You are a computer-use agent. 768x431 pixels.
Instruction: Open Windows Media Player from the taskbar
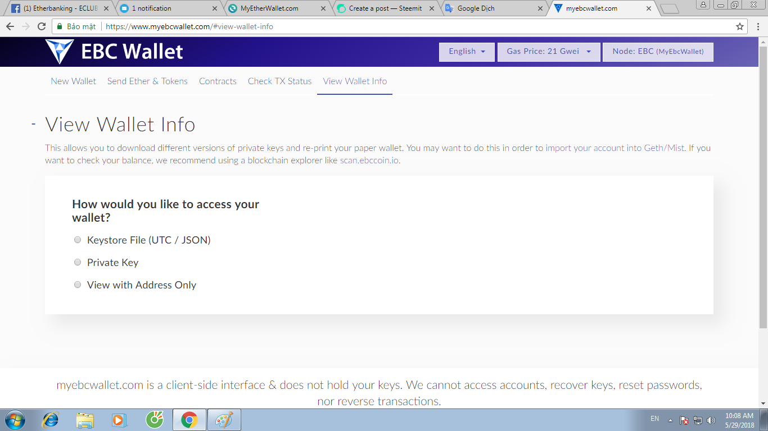[x=119, y=420]
